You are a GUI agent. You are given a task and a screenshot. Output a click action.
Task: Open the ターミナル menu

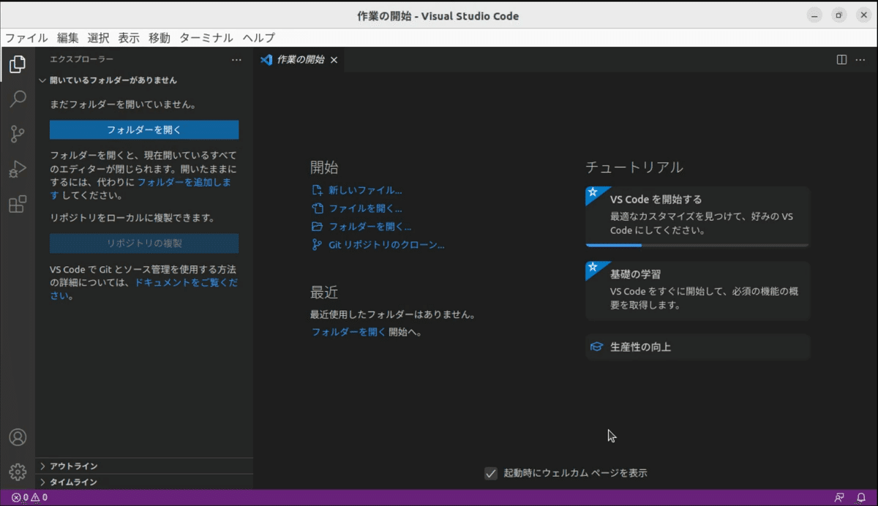(x=206, y=38)
